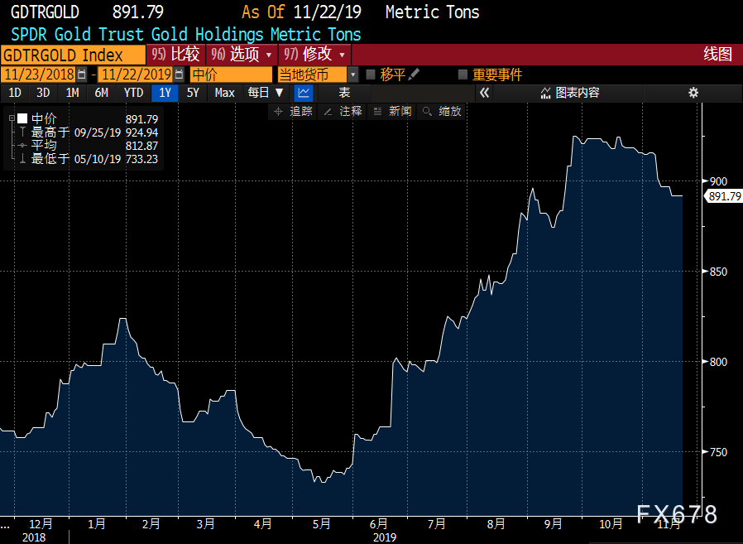Select the Max range tab
The width and height of the screenshot is (743, 544).
coord(224,93)
